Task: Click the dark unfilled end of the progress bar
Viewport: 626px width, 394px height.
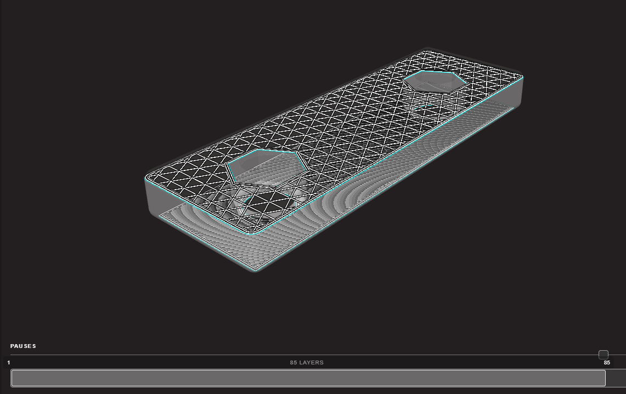Action: 615,378
